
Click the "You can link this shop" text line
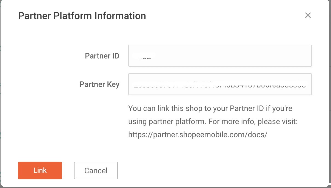tap(210, 108)
